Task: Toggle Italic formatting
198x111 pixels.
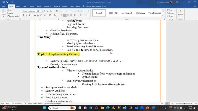Action: pyautogui.click(x=27, y=15)
